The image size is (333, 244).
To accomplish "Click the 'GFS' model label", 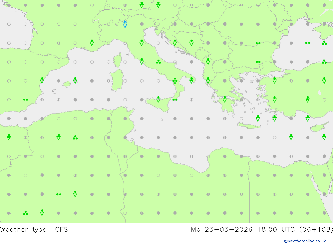I will coord(62,230).
